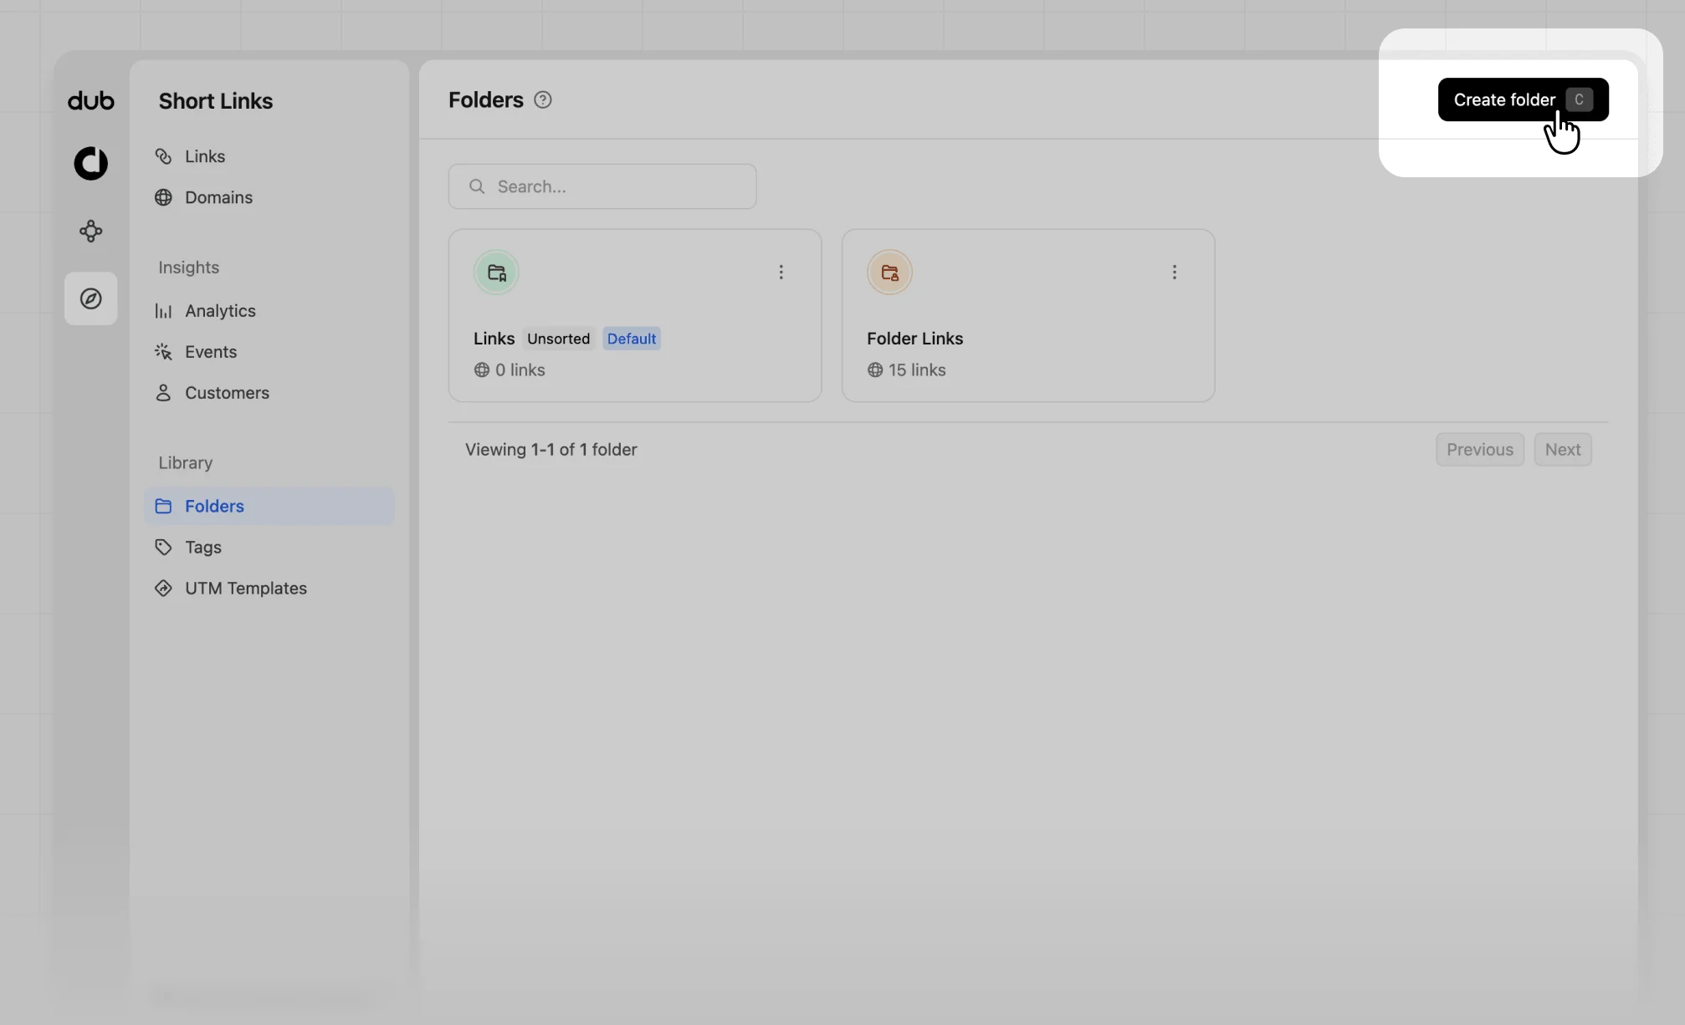
Task: Click the Folders folder icon in sidebar
Action: (163, 506)
